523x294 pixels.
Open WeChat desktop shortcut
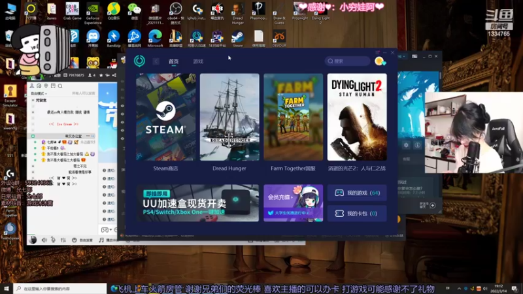pos(135,11)
